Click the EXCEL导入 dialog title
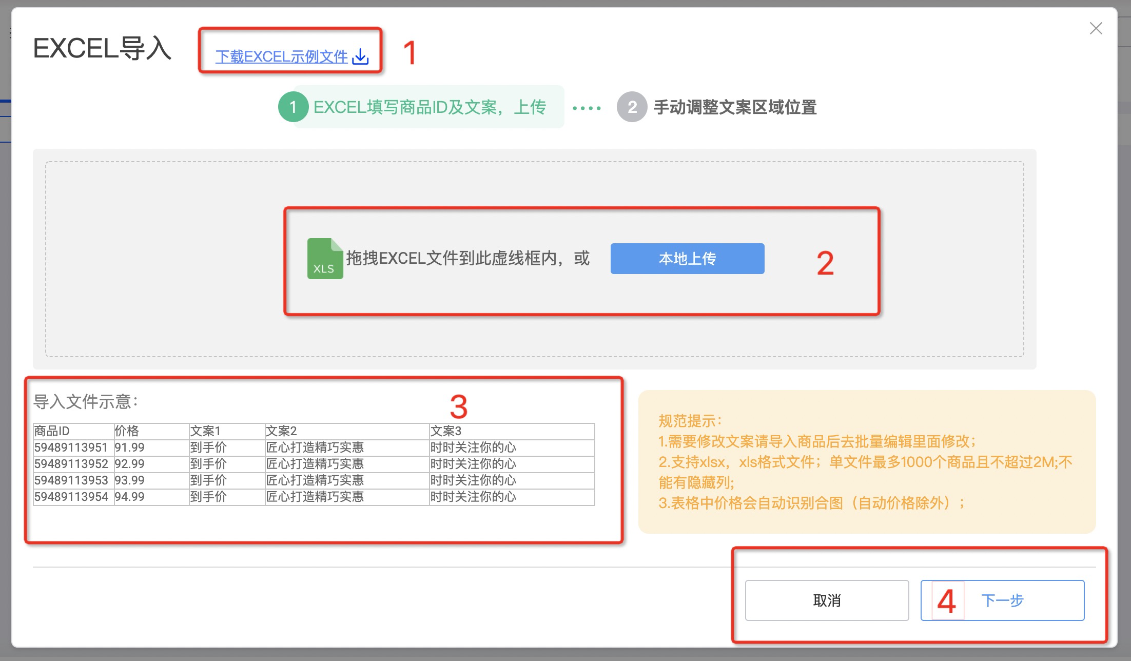 tap(103, 49)
